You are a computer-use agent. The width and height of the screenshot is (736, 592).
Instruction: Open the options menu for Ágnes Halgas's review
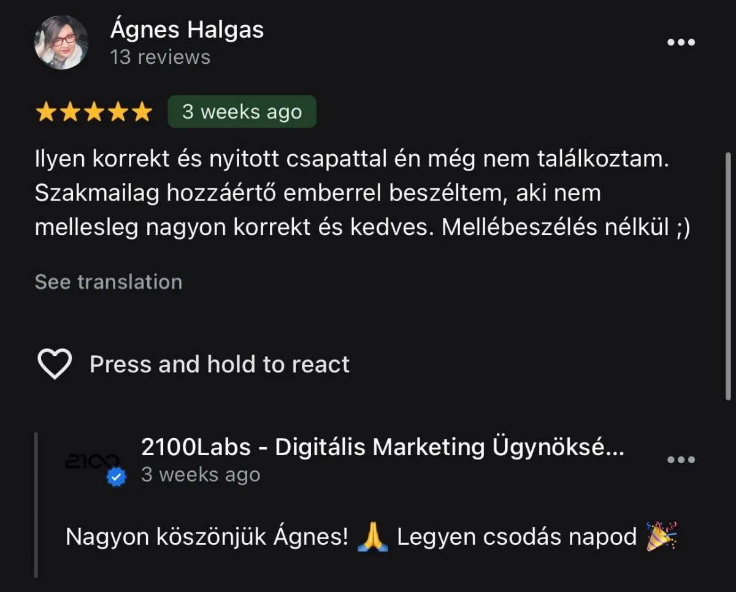(x=681, y=42)
